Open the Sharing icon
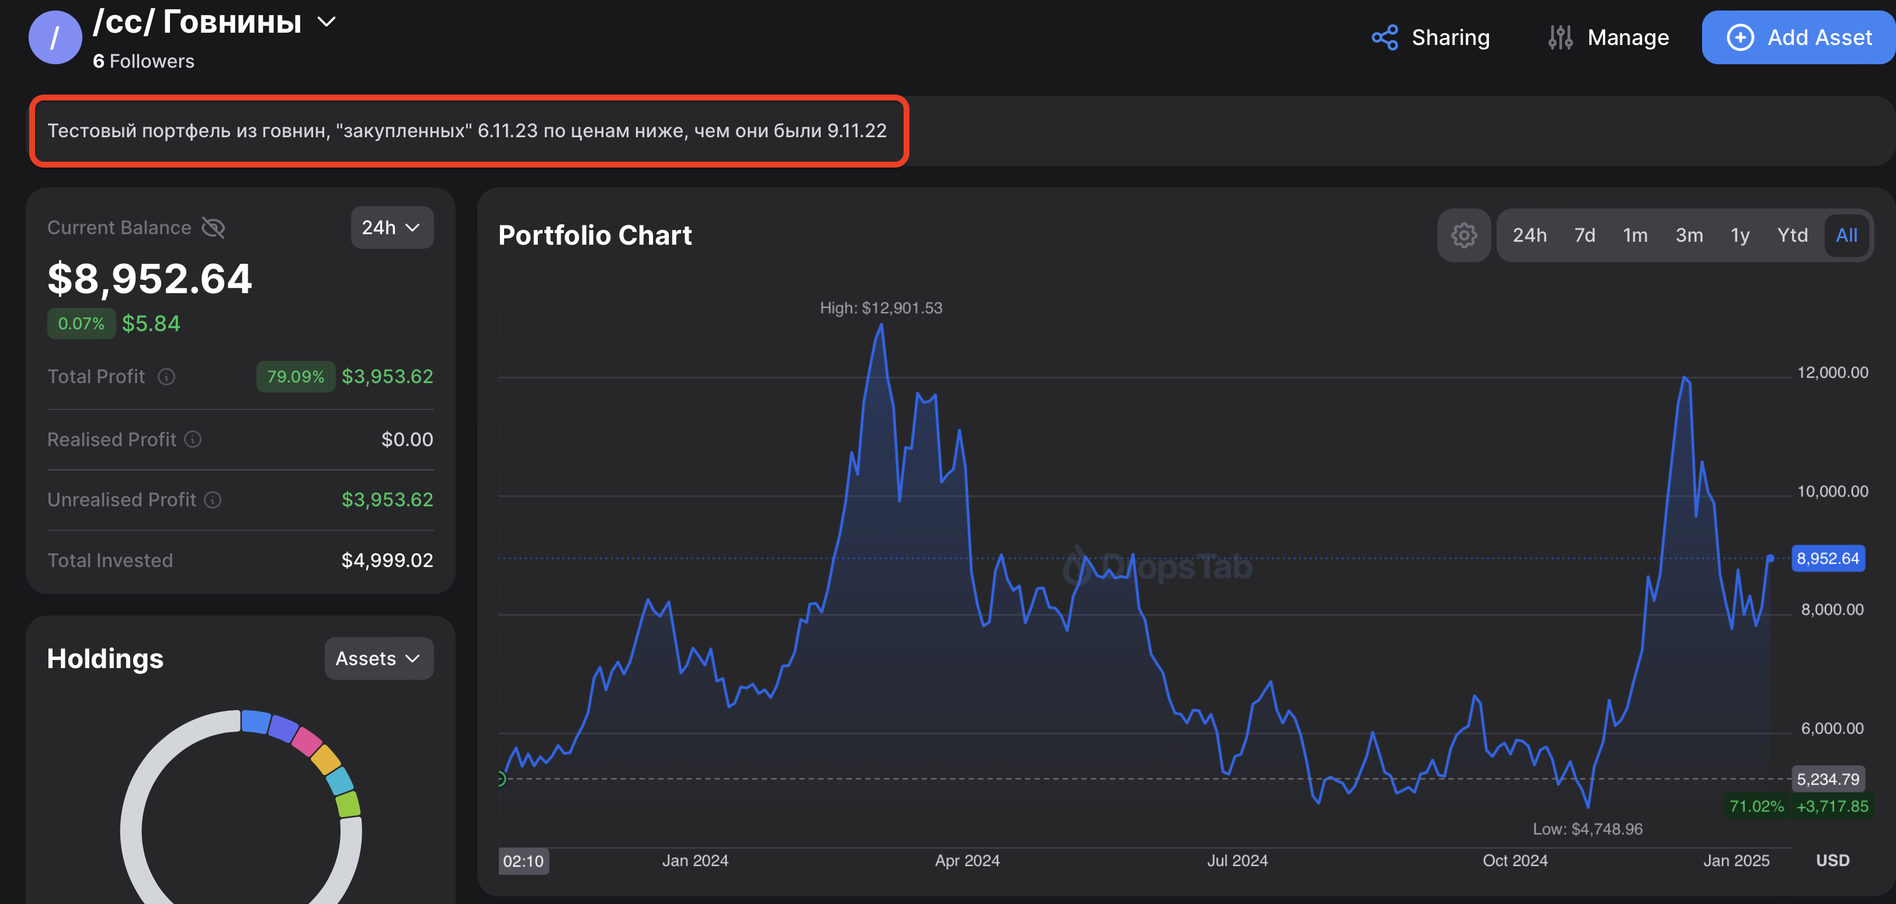 tap(1384, 37)
